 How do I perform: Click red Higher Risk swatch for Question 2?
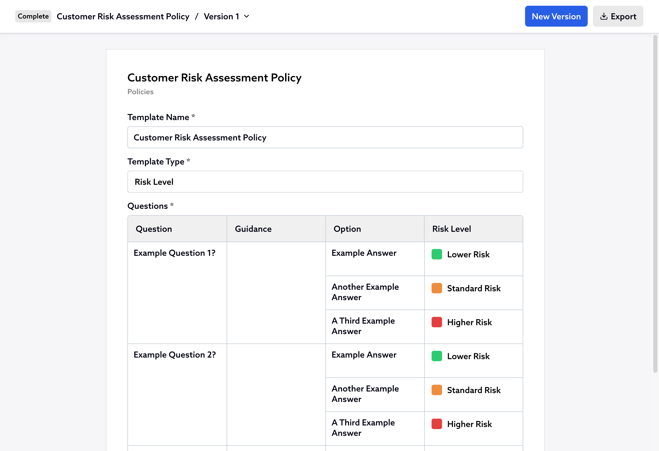[x=436, y=424]
